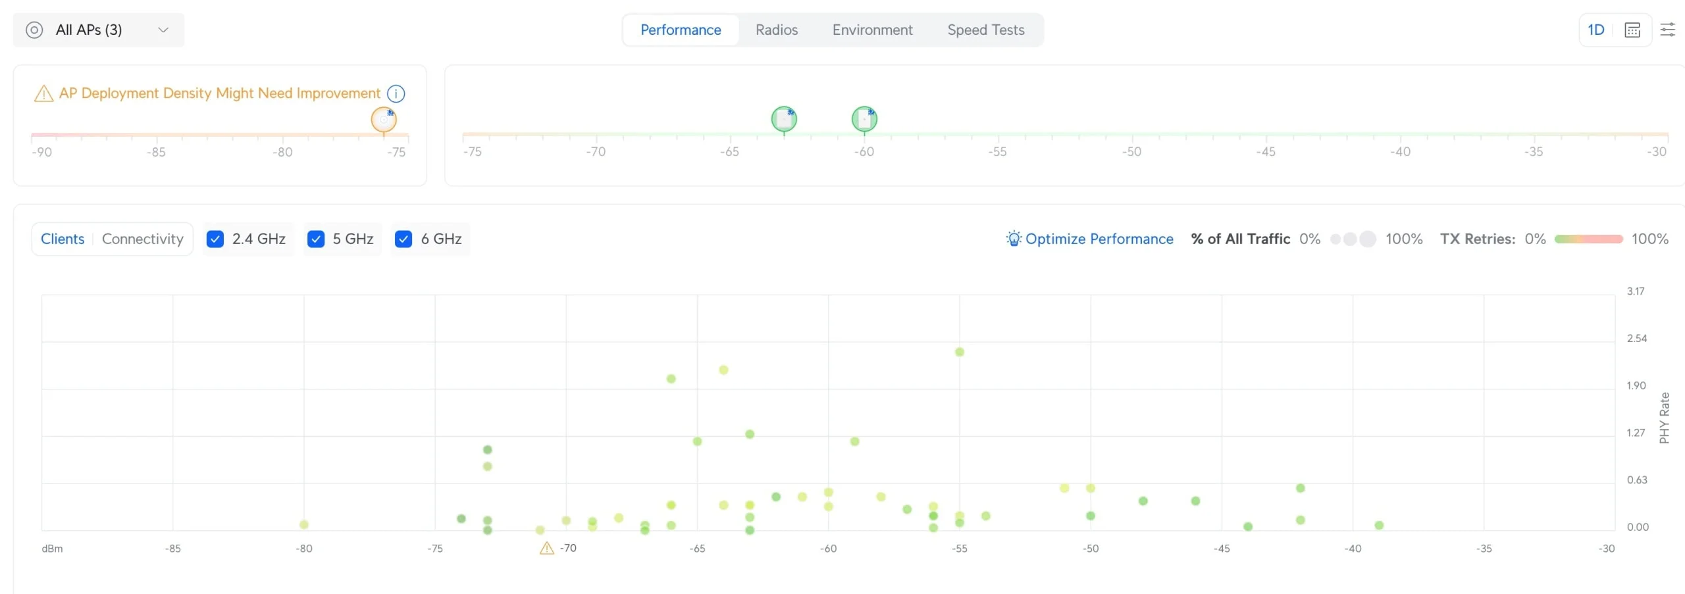Screen dimensions: 1685x594
Task: Click the Optimize Performance link
Action: (1100, 239)
